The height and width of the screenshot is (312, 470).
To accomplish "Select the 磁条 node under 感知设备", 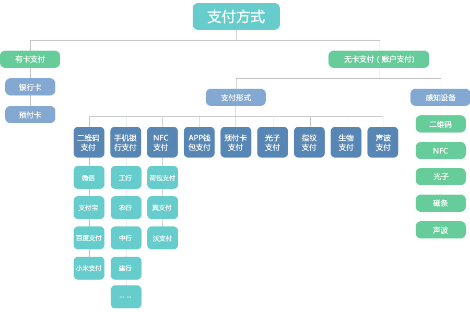I will [441, 203].
